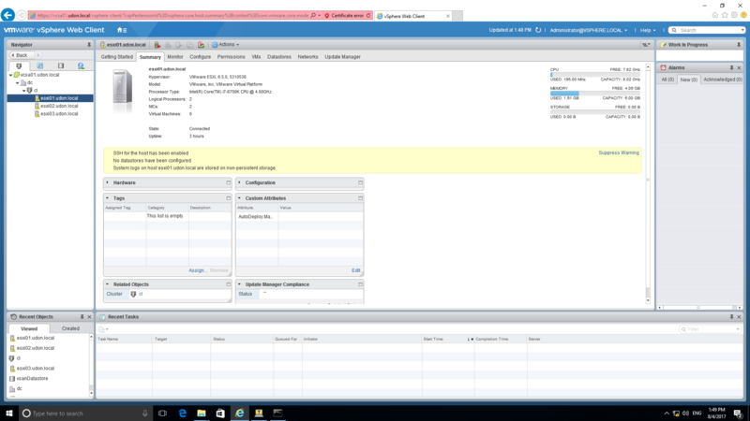Viewport: 750px width, 421px height.
Task: Expand the Configuration section
Action: (239, 182)
